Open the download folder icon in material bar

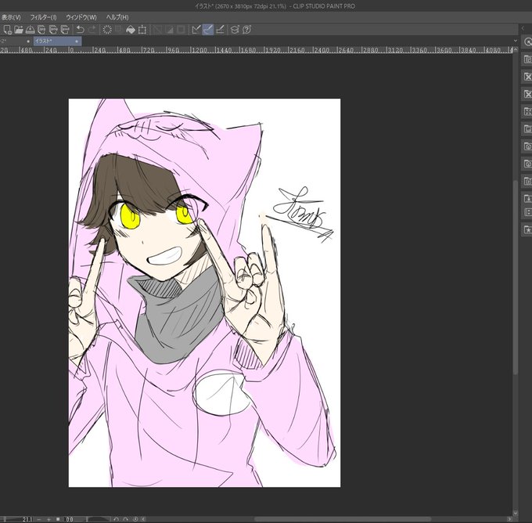[x=527, y=198]
